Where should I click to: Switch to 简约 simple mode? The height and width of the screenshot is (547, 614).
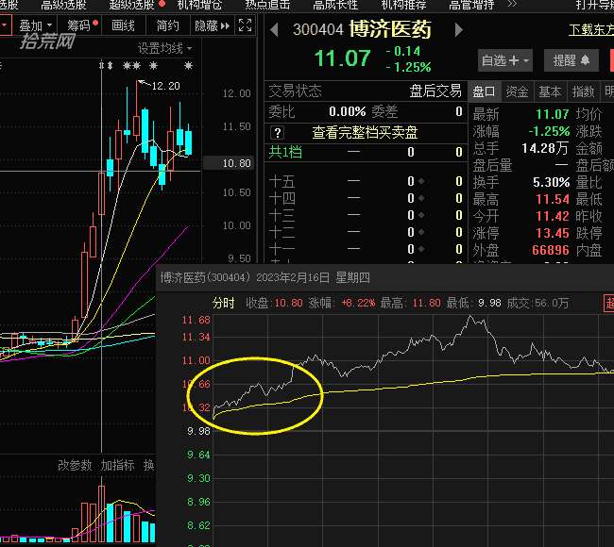tap(167, 25)
